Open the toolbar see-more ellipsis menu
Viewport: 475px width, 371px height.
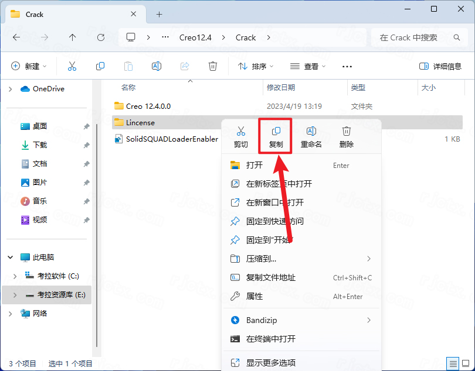347,66
